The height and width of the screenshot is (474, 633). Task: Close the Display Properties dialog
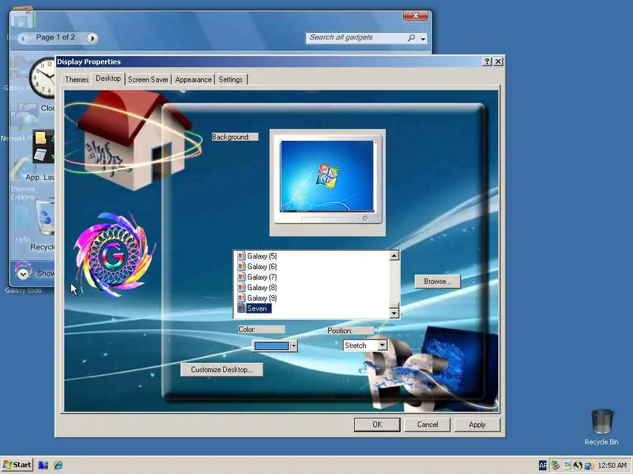pos(498,61)
